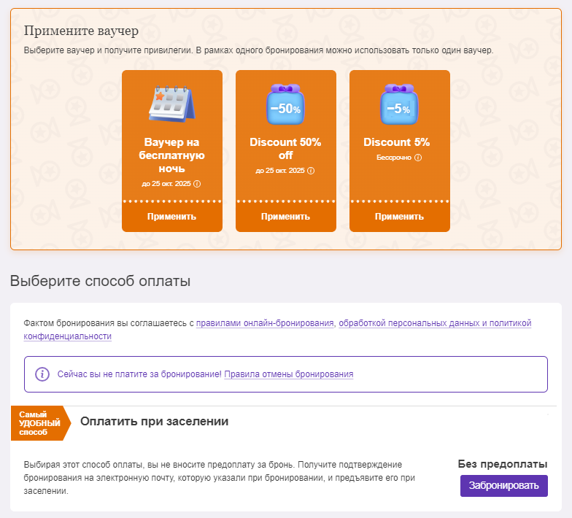
Task: Open обработка персональных данных и политика конфиденциальности link
Action: [x=277, y=330]
